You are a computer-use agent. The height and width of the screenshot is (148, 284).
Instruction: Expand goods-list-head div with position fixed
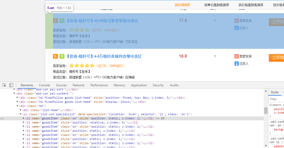[18, 98]
